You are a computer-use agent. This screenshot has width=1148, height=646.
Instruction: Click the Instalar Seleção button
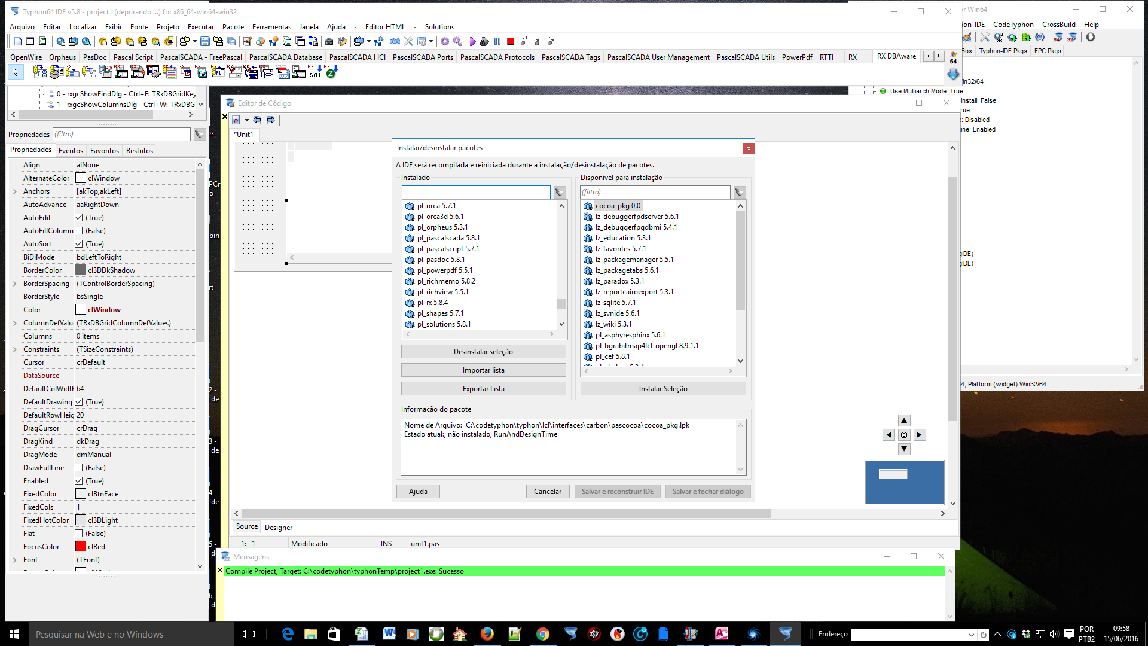tap(663, 389)
